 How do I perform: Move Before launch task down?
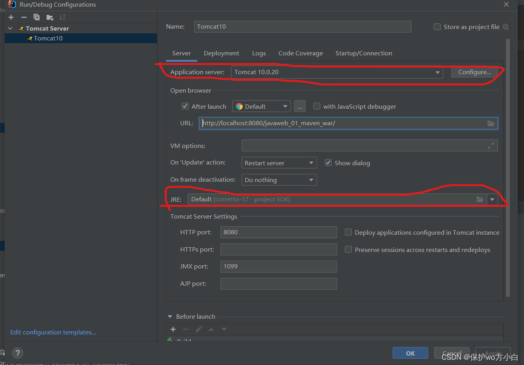(224, 329)
